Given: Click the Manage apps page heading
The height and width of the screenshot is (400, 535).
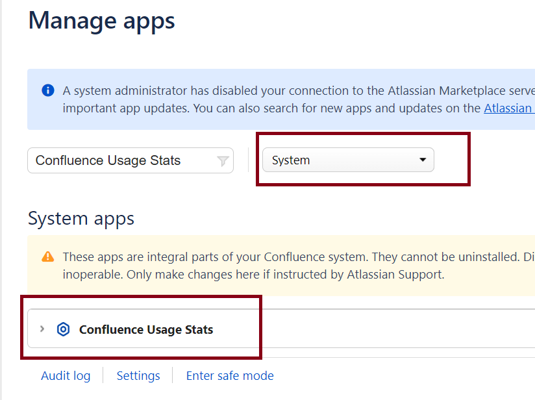Looking at the screenshot, I should (x=101, y=21).
